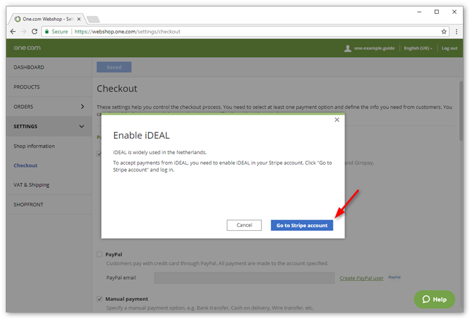Close the One.com Webshop browser tab

79,19
